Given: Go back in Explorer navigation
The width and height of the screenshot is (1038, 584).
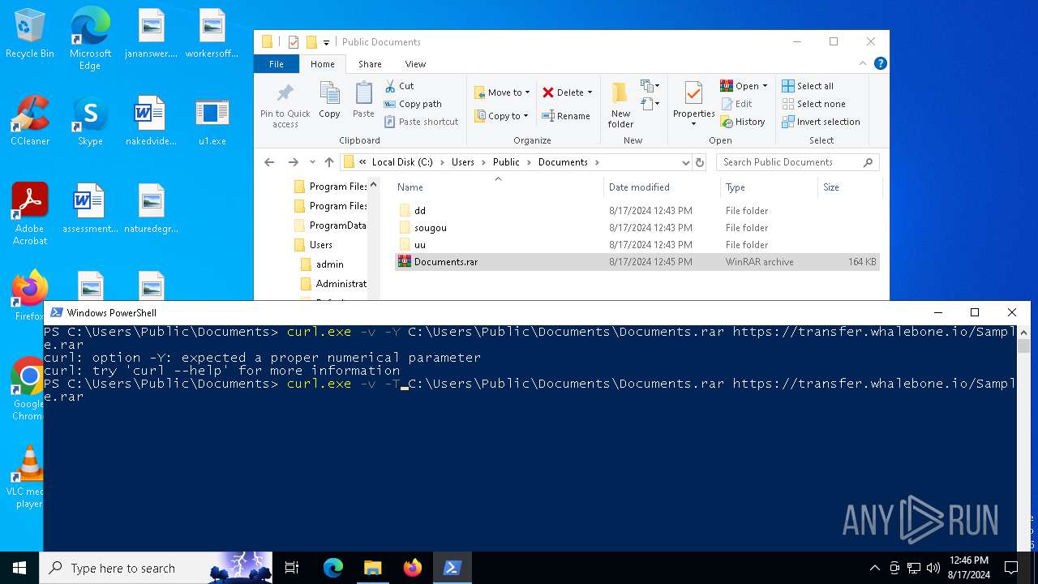Looking at the screenshot, I should coord(269,162).
